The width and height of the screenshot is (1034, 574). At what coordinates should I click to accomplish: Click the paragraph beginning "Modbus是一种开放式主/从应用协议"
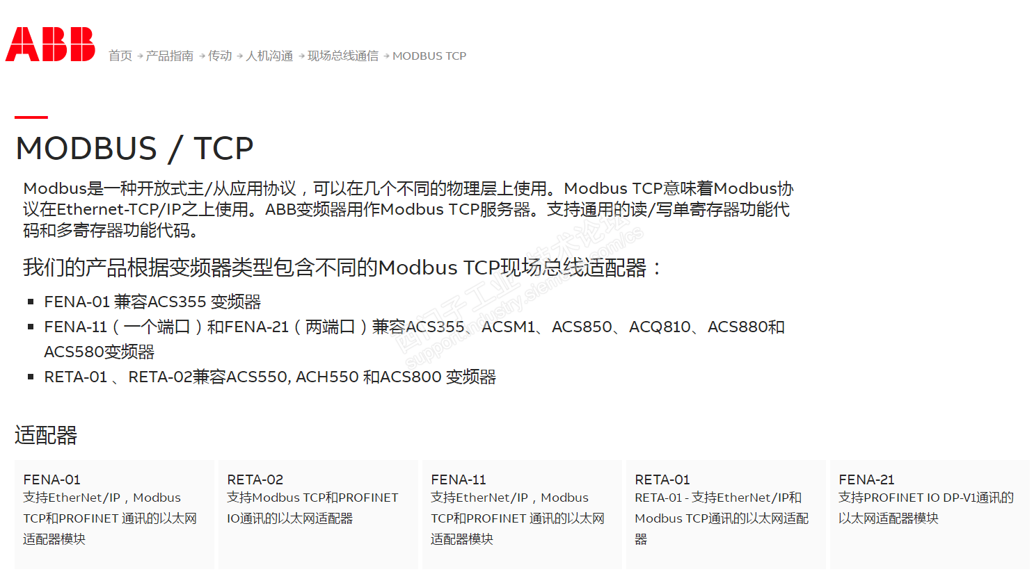point(408,209)
